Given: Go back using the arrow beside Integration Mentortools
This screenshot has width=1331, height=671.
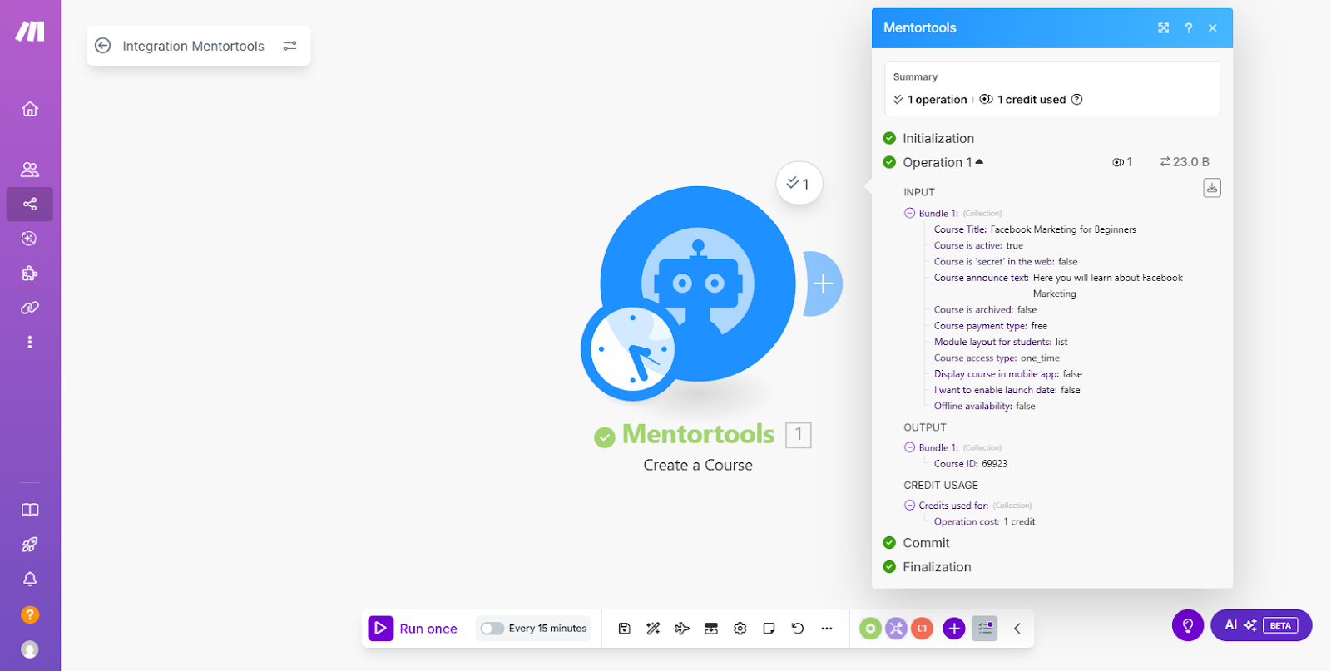Looking at the screenshot, I should [x=103, y=46].
